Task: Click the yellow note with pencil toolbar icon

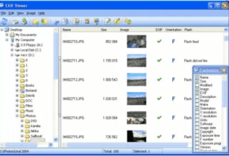Action: click(x=117, y=21)
